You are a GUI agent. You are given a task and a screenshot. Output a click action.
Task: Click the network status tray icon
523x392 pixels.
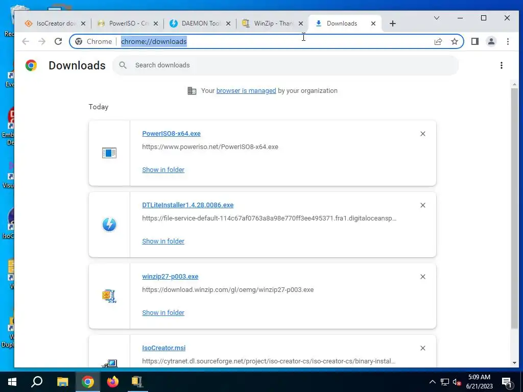click(445, 382)
